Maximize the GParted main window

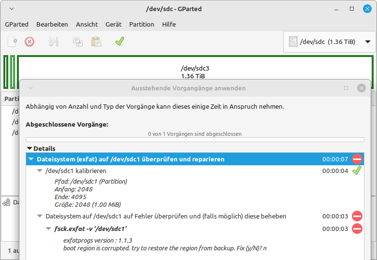pos(352,9)
